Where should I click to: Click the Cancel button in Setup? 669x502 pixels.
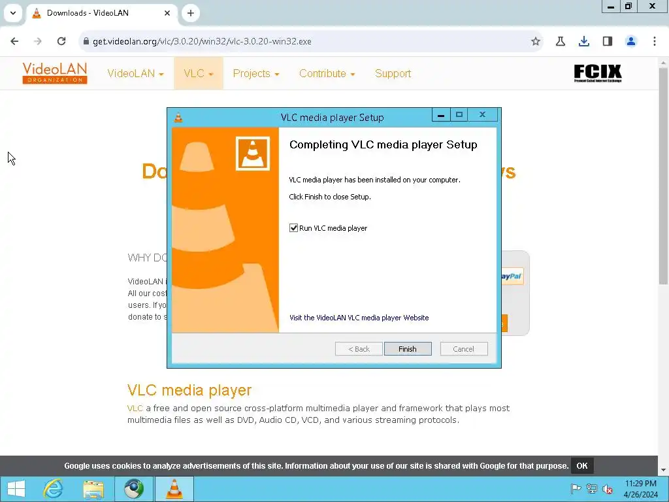(463, 349)
